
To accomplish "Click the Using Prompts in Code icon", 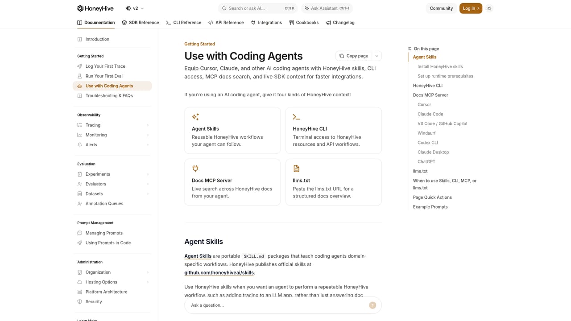I will 80,243.
